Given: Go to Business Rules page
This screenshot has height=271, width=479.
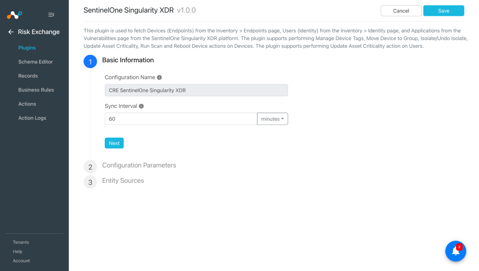Looking at the screenshot, I should tap(36, 90).
